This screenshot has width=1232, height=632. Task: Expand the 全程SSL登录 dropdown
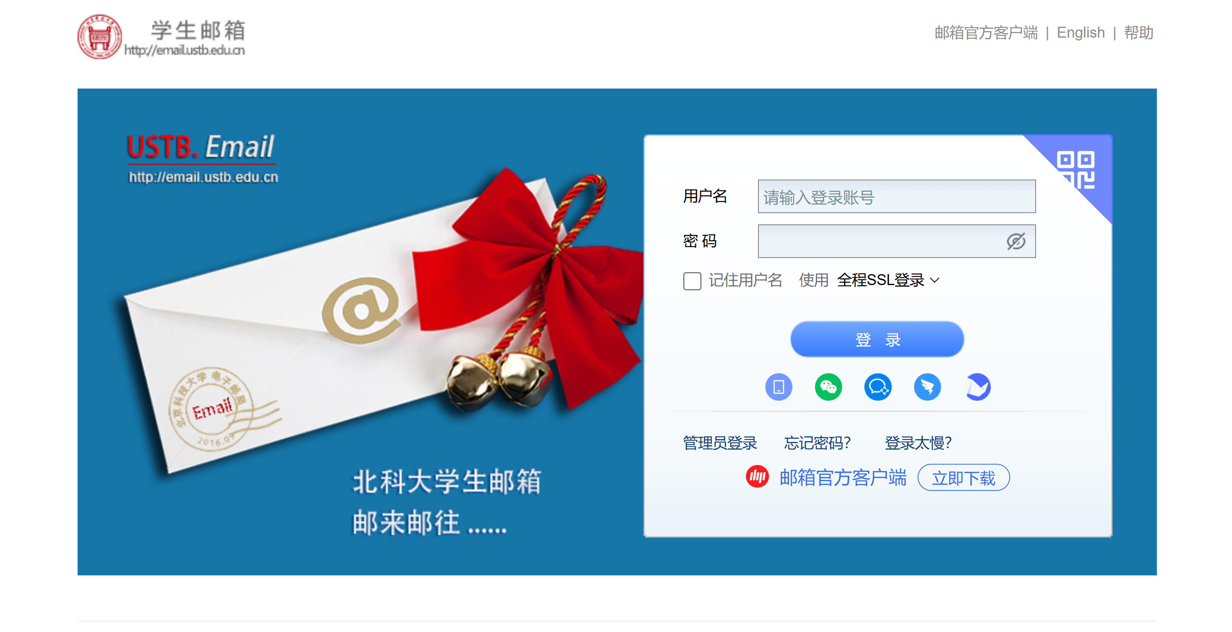click(x=888, y=280)
